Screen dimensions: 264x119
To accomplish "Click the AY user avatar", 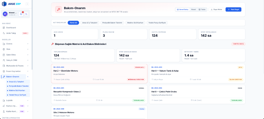I will coord(5,14).
